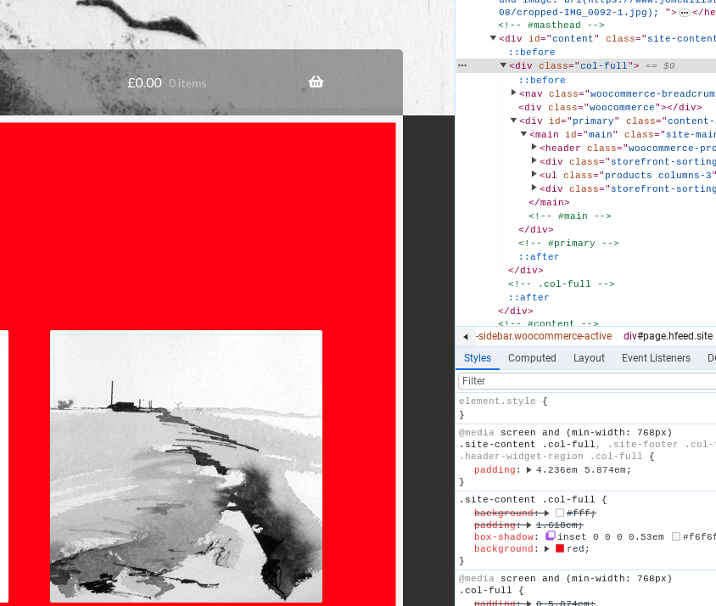Click breadcrumb scroll-left arrow

pyautogui.click(x=465, y=337)
